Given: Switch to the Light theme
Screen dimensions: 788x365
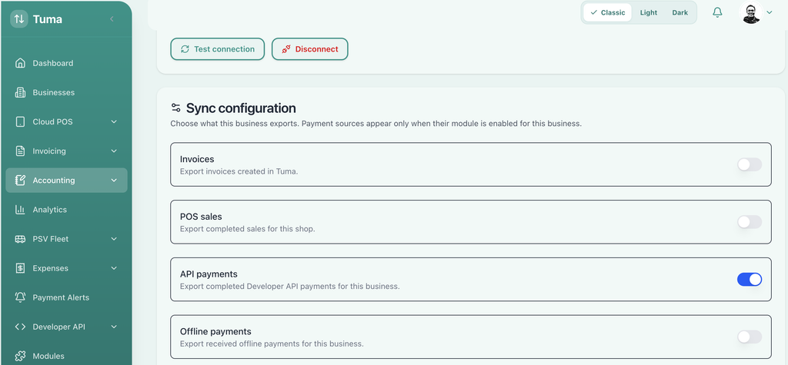Looking at the screenshot, I should click(648, 12).
